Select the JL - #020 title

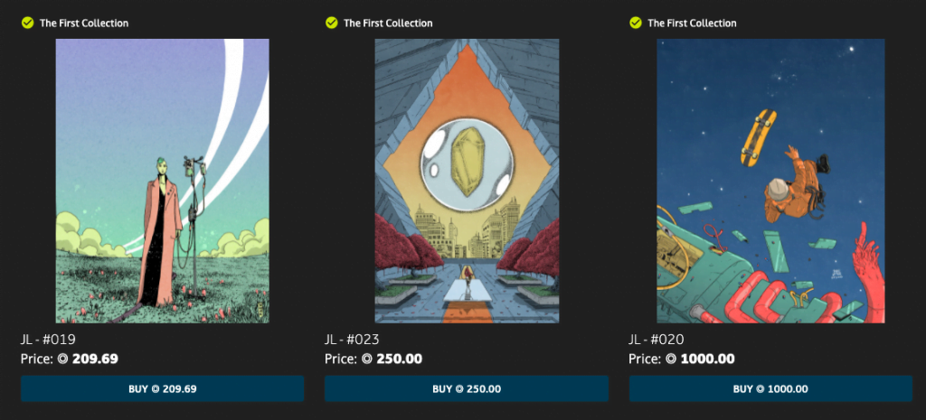click(x=657, y=340)
